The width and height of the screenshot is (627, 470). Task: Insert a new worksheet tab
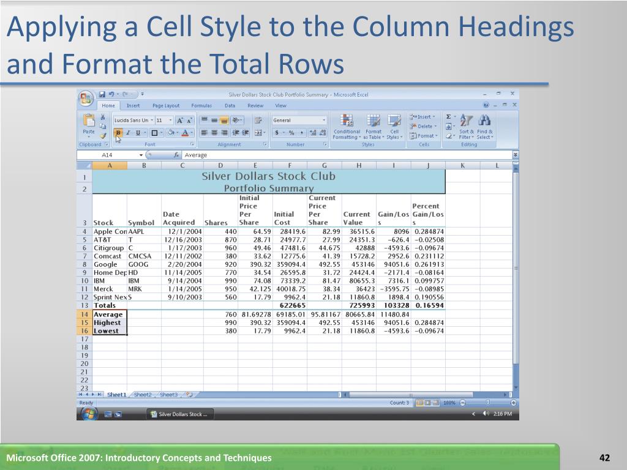click(x=190, y=395)
